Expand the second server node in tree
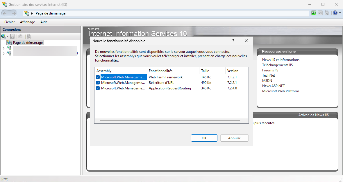Viewport: 343px width, 182px height. tap(3, 53)
